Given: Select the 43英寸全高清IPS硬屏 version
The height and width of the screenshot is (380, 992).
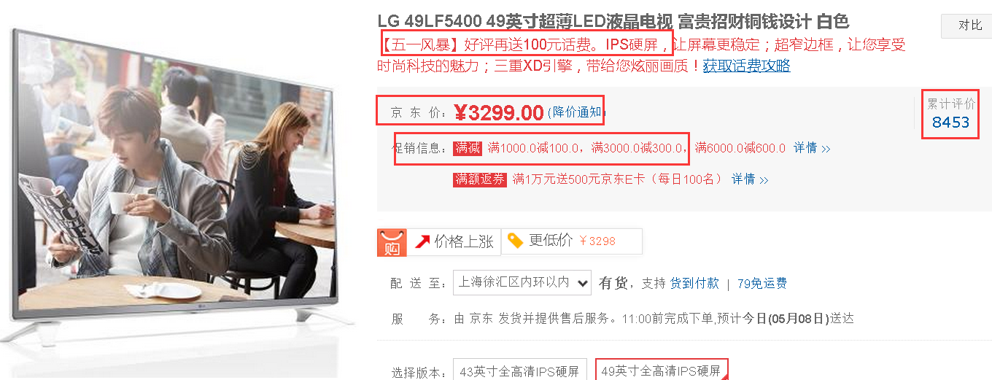Looking at the screenshot, I should click(x=521, y=371).
